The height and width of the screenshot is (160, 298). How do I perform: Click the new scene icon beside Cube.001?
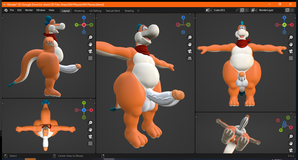242,10
